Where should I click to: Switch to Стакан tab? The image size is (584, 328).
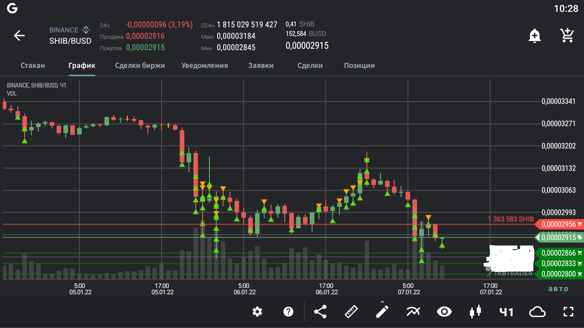tap(33, 66)
